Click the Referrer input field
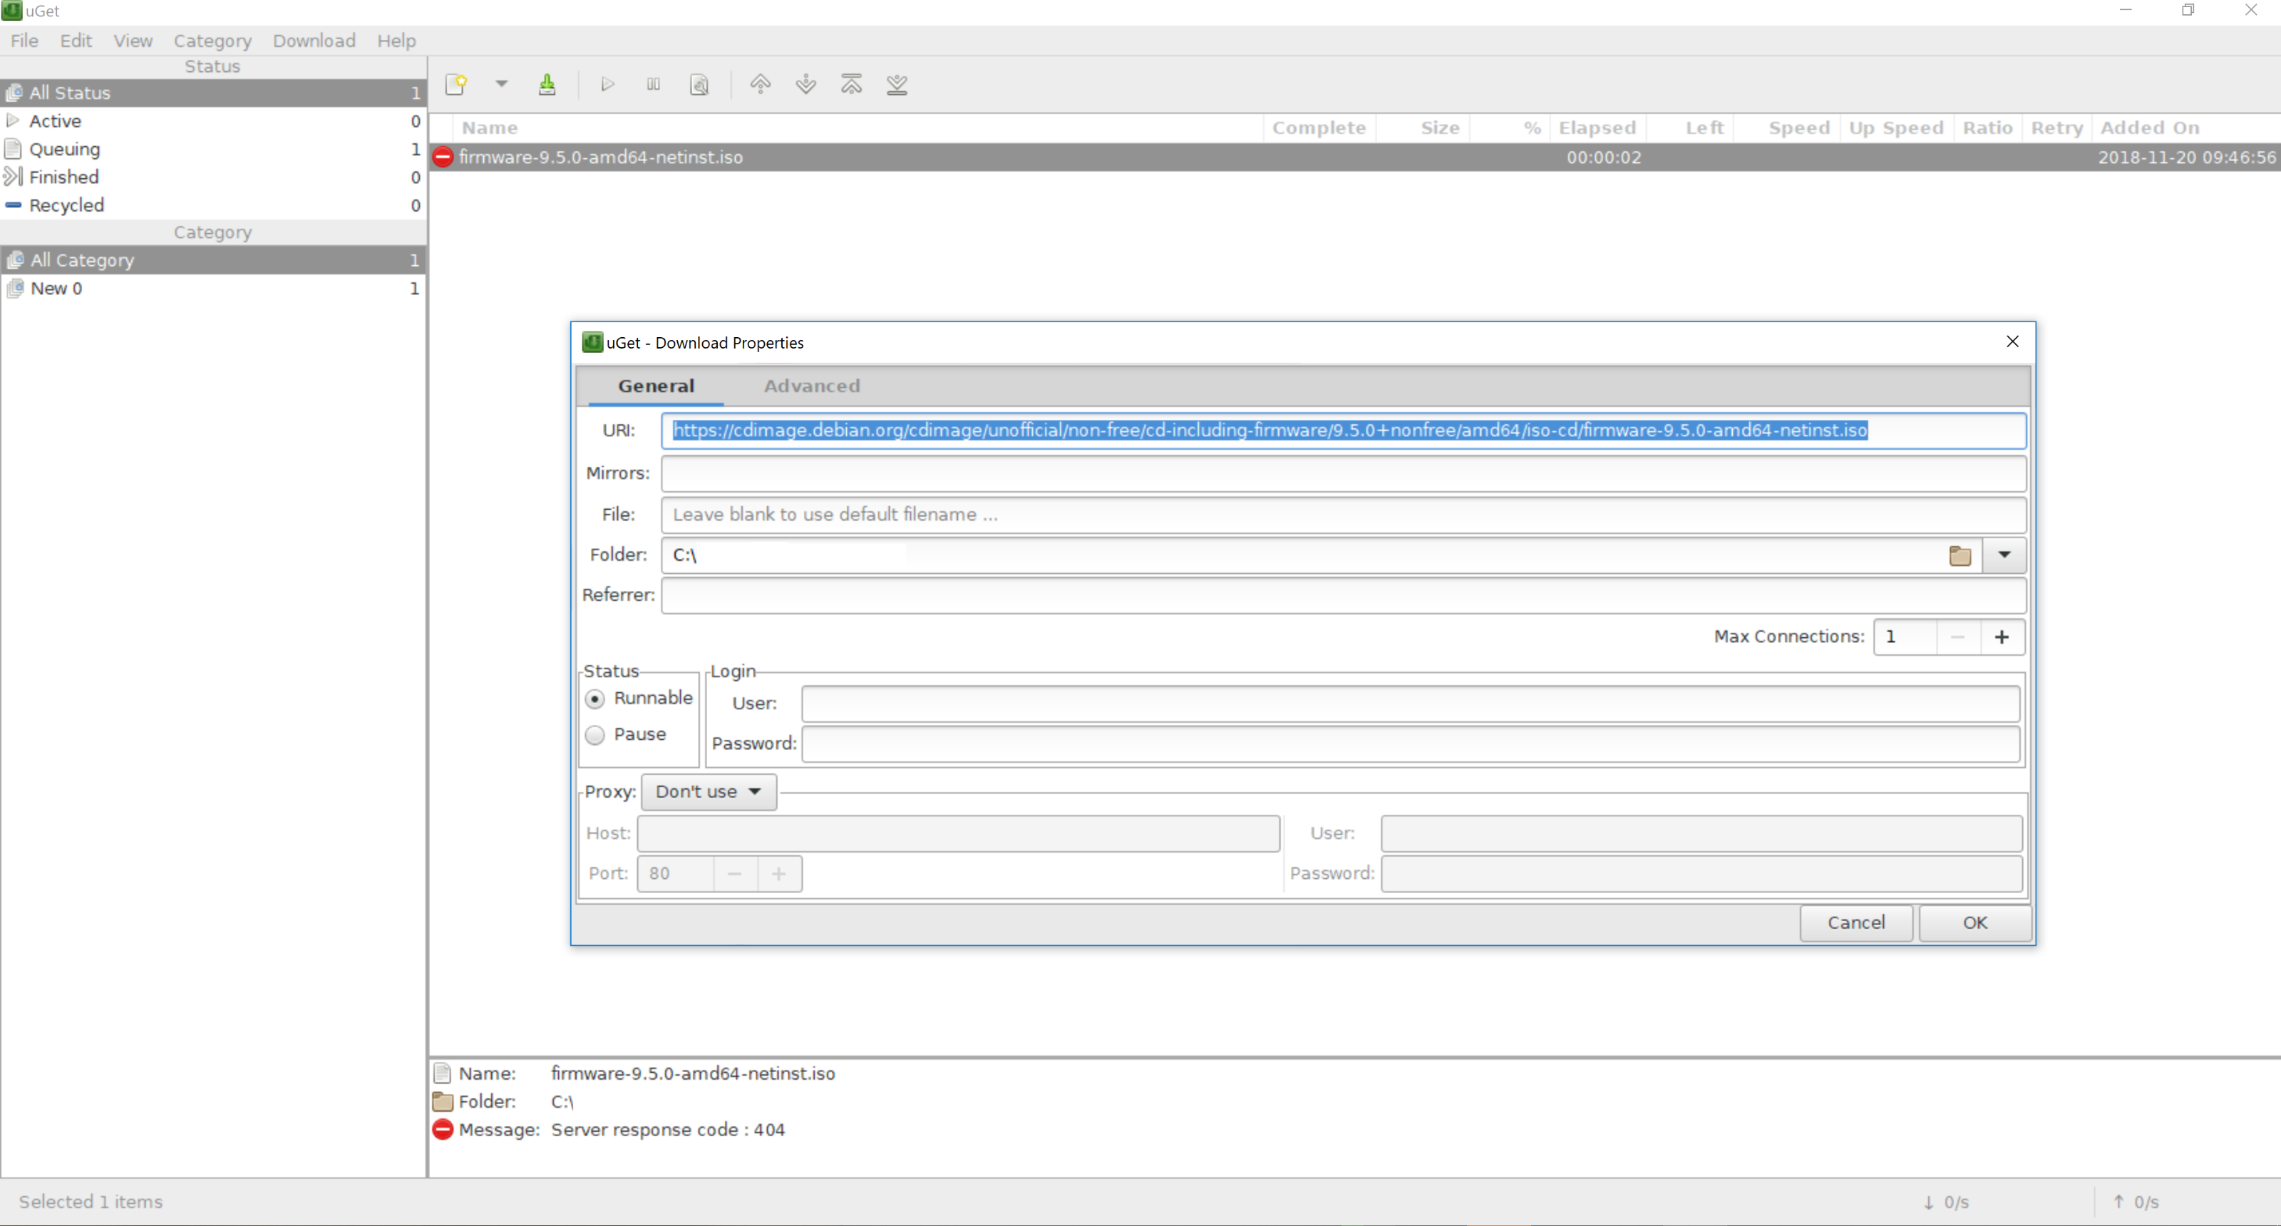This screenshot has height=1226, width=2281. [x=1343, y=595]
